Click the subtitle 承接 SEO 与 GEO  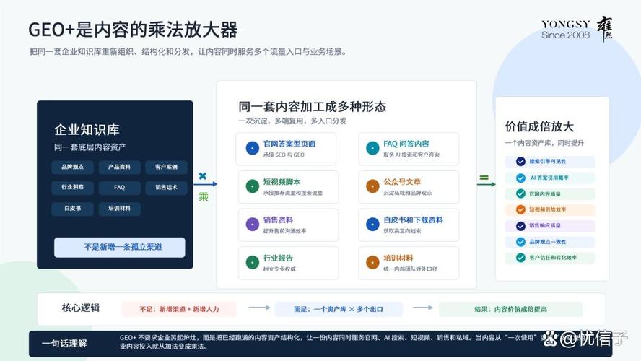[x=284, y=155]
